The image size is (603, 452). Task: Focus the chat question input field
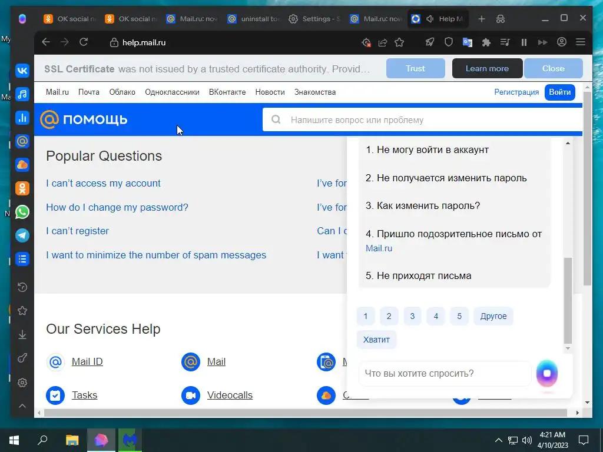[445, 374]
